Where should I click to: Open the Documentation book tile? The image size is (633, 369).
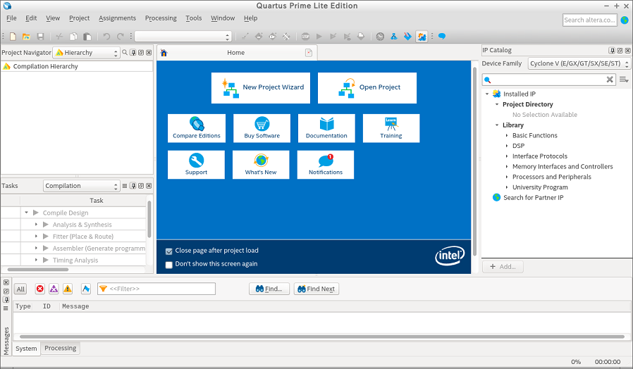coord(326,128)
